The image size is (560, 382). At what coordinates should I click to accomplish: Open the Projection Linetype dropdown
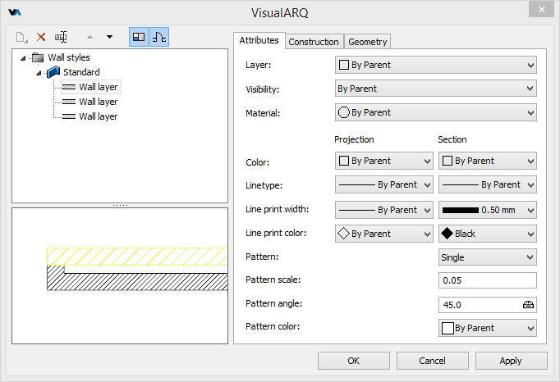(x=384, y=184)
